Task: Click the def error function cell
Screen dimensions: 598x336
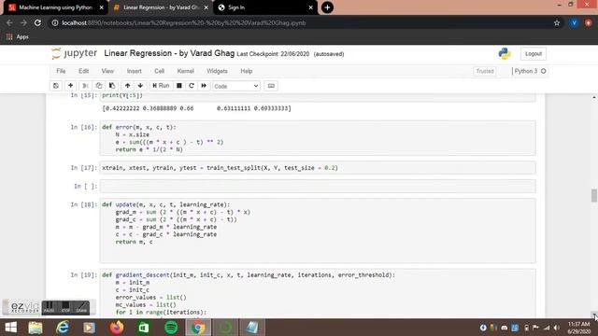Action: click(318, 138)
